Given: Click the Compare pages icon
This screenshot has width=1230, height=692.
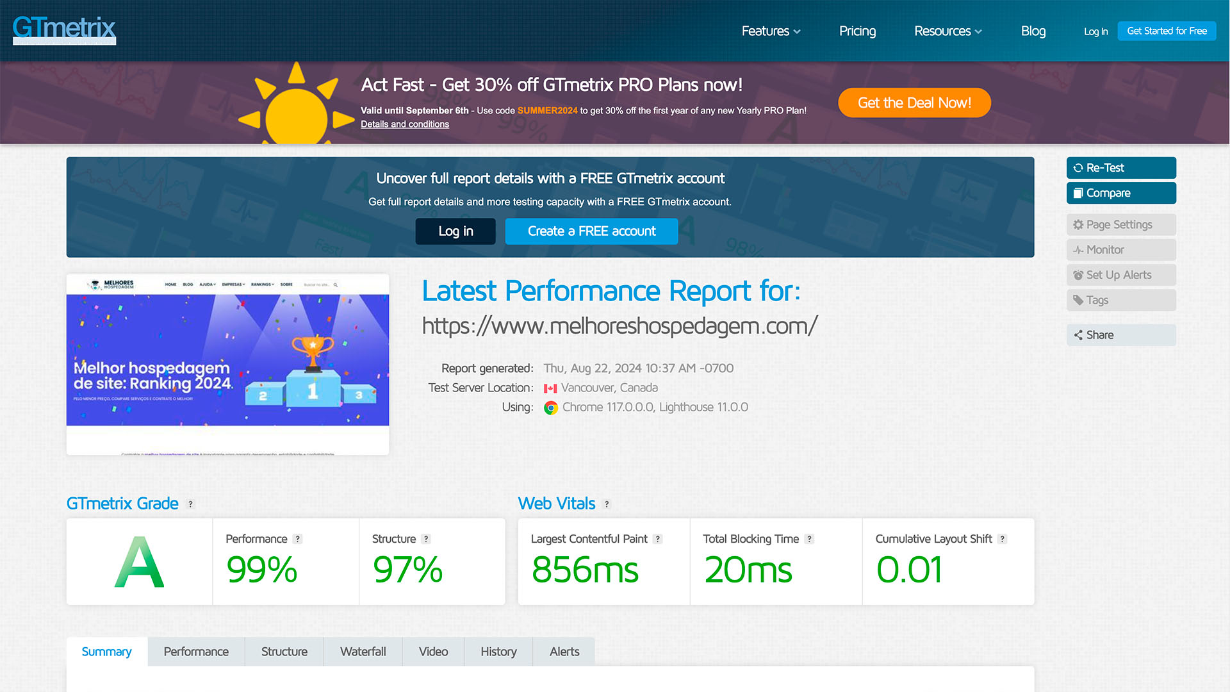Looking at the screenshot, I should [1078, 193].
